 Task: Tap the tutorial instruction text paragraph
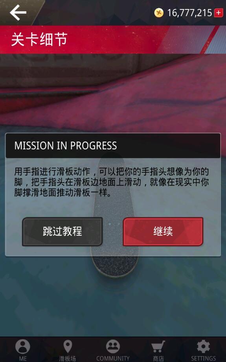[x=112, y=182]
